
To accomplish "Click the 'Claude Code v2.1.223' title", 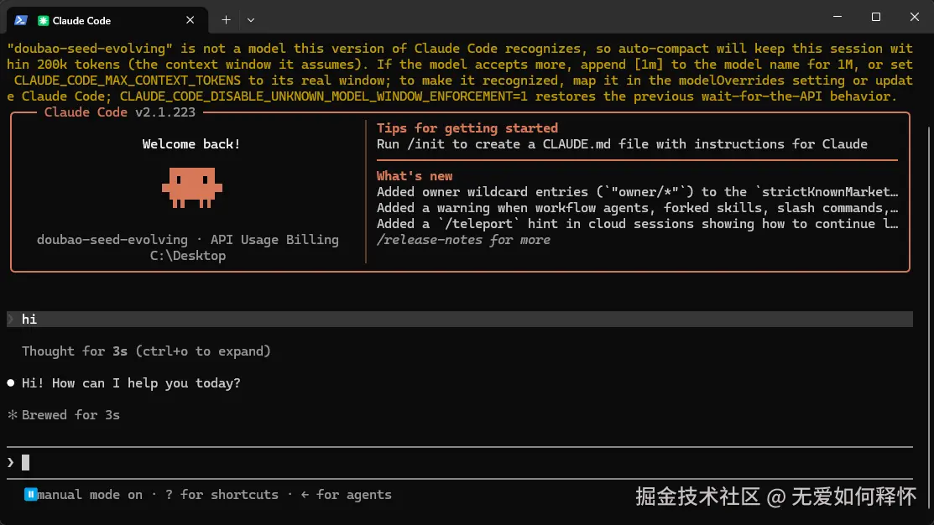I will click(x=120, y=112).
